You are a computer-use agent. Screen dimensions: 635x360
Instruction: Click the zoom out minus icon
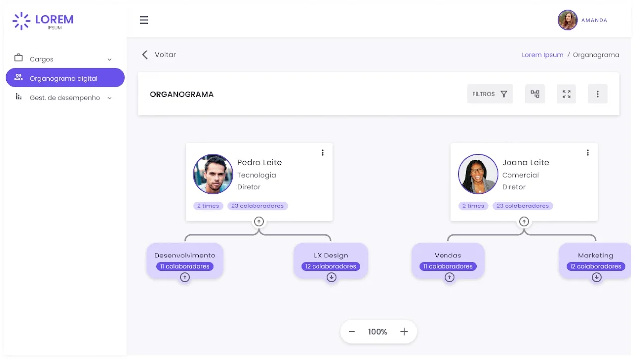coord(352,332)
